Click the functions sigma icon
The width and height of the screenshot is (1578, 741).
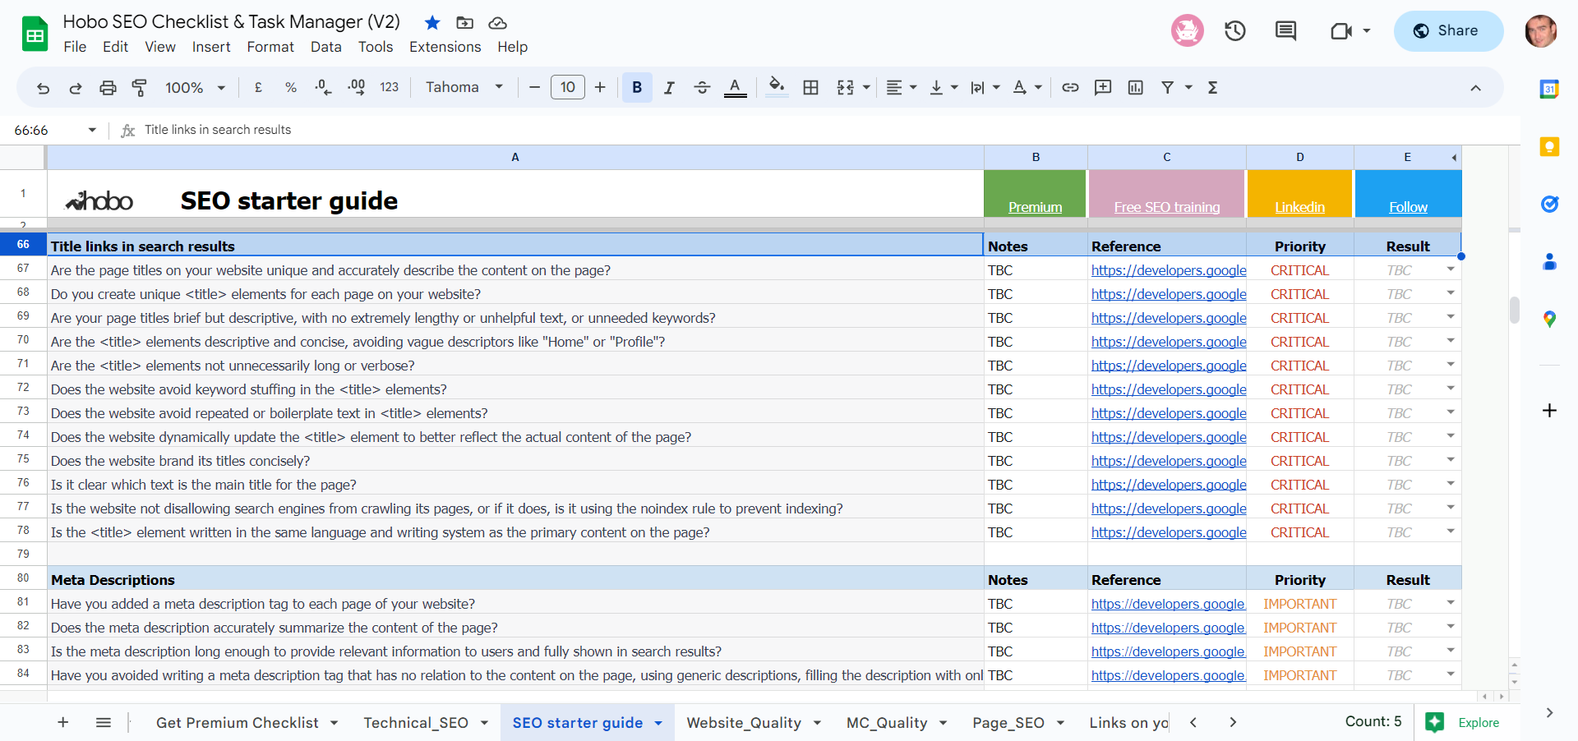pyautogui.click(x=1212, y=88)
